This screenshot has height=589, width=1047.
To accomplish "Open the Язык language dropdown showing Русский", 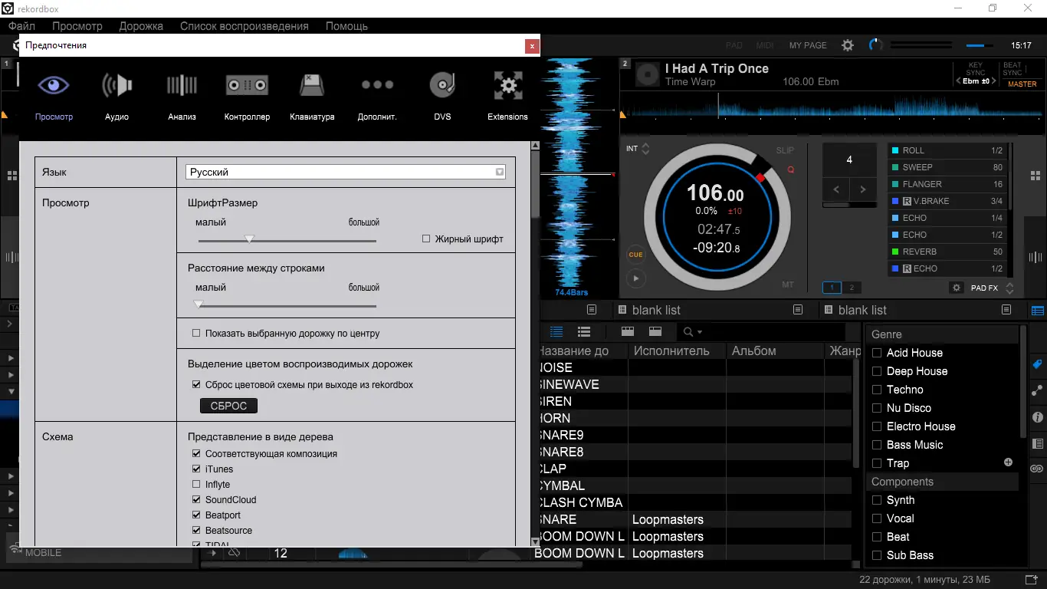I will click(x=346, y=172).
